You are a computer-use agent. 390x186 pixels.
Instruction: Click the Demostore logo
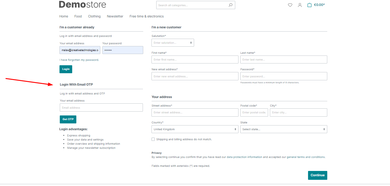(x=82, y=5)
